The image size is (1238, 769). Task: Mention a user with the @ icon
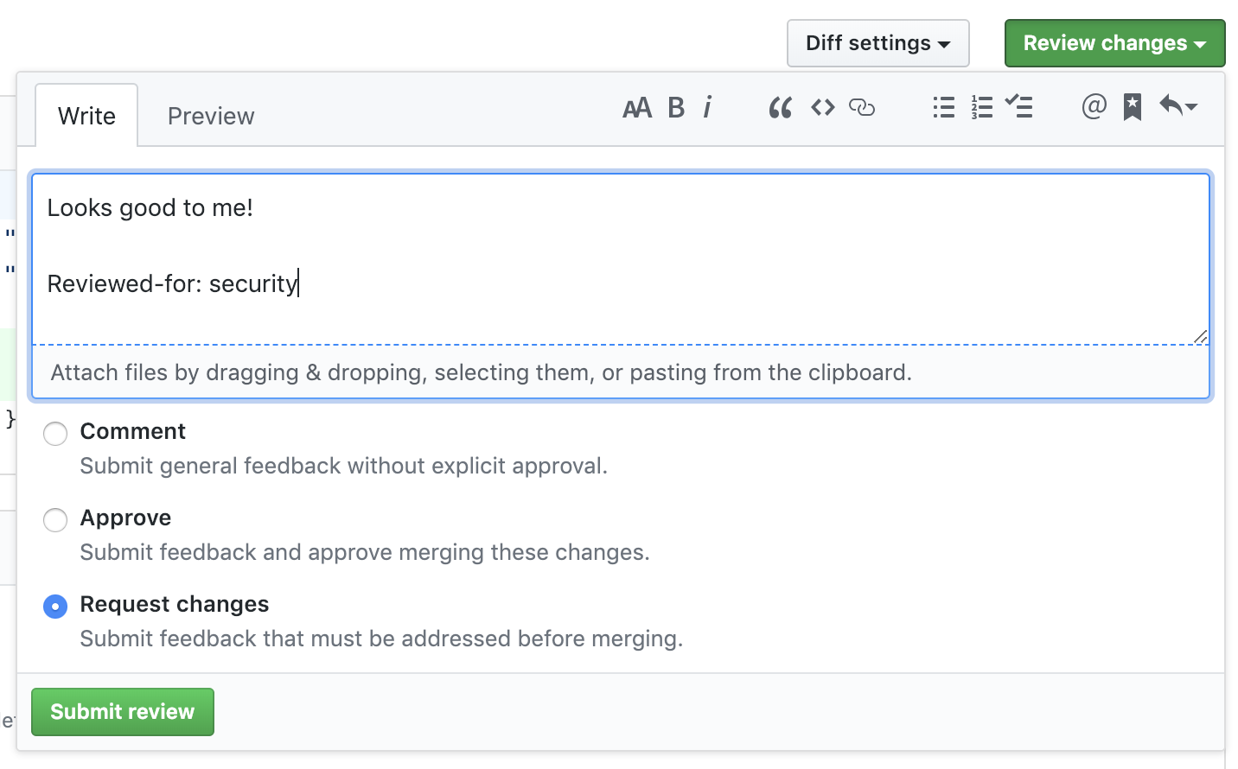pos(1094,106)
